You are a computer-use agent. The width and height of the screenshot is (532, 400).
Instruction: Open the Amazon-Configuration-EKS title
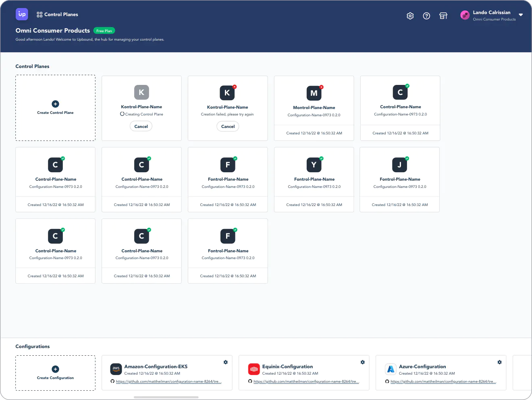tap(156, 367)
